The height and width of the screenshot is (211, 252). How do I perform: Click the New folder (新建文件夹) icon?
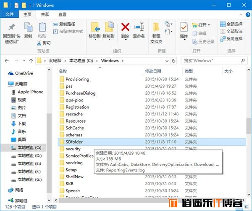[x=156, y=27]
